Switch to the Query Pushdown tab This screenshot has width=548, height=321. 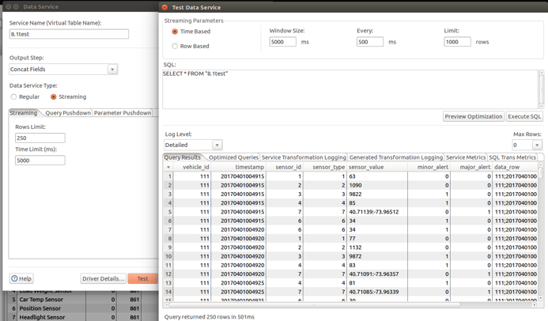pos(67,113)
